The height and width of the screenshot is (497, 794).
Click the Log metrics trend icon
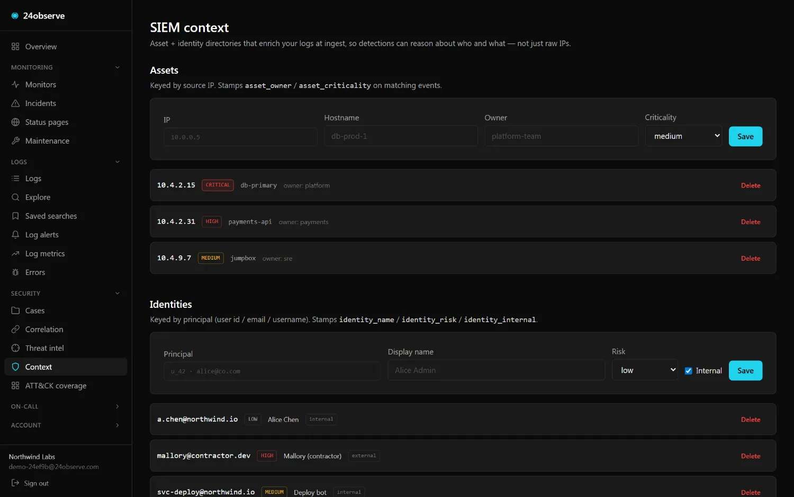[x=15, y=254]
